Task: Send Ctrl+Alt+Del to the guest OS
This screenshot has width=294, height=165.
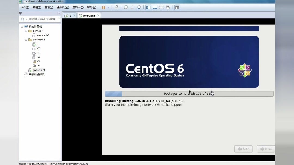Action: pyautogui.click(x=117, y=7)
